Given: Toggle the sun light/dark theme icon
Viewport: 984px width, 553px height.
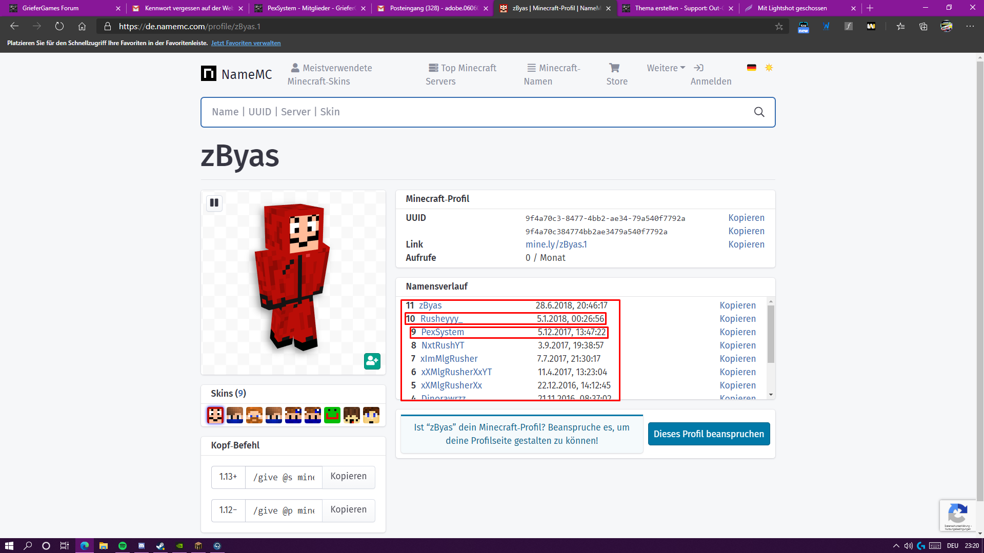Looking at the screenshot, I should point(769,68).
